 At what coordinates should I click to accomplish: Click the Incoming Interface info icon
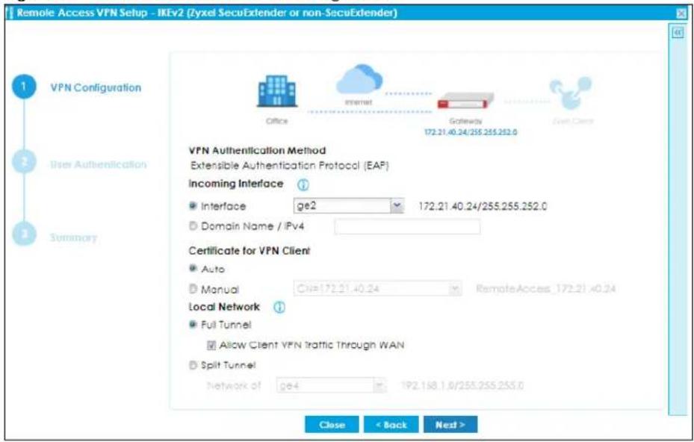303,185
